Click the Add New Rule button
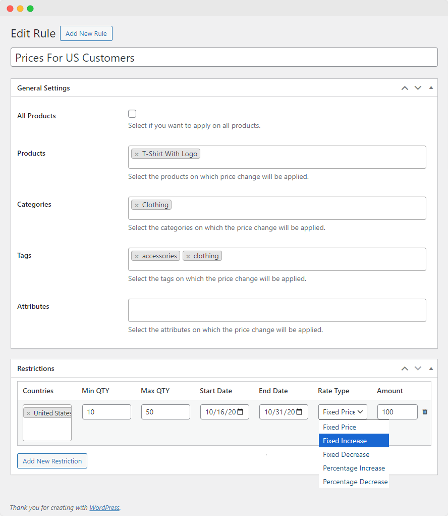This screenshot has height=516, width=448. 86,34
